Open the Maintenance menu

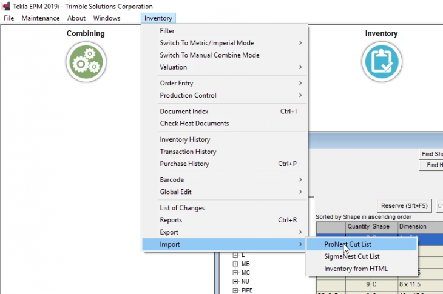click(x=41, y=18)
